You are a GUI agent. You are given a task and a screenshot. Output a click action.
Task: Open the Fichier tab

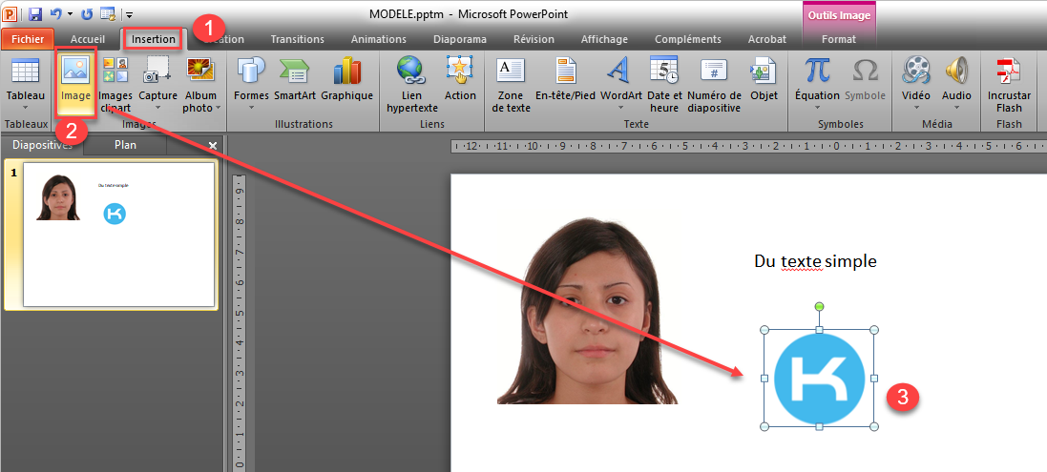[28, 39]
